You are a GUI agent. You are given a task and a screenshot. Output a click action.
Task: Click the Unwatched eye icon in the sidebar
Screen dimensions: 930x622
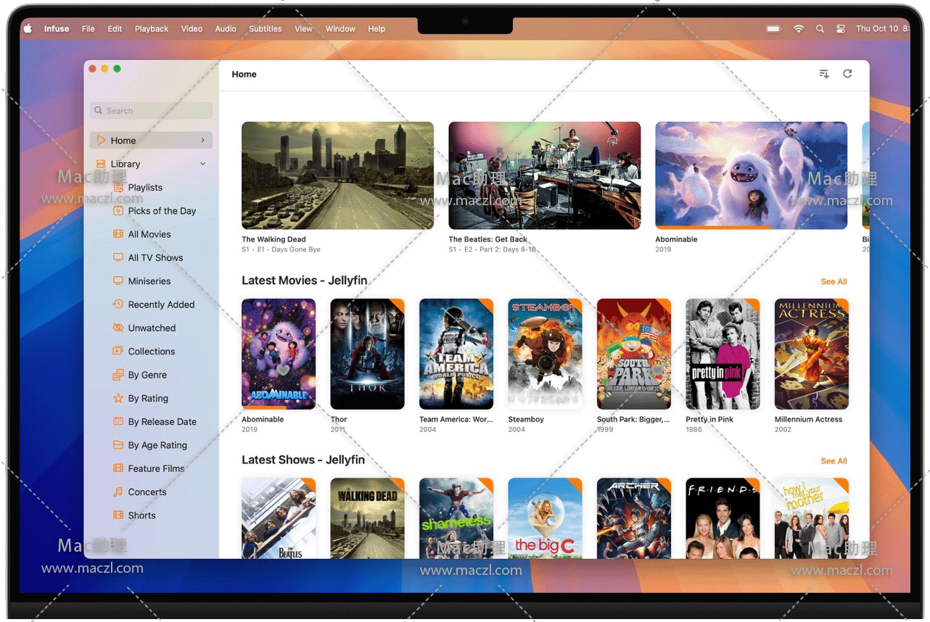[x=118, y=328]
